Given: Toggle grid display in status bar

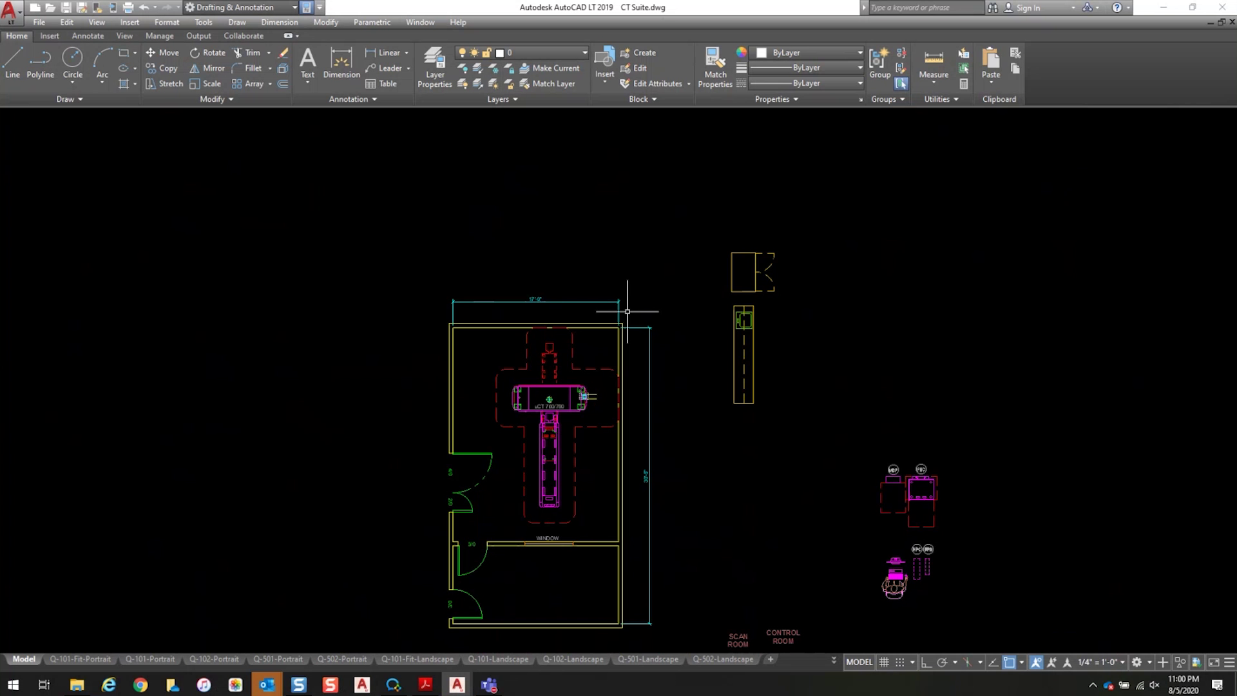Looking at the screenshot, I should pyautogui.click(x=884, y=662).
